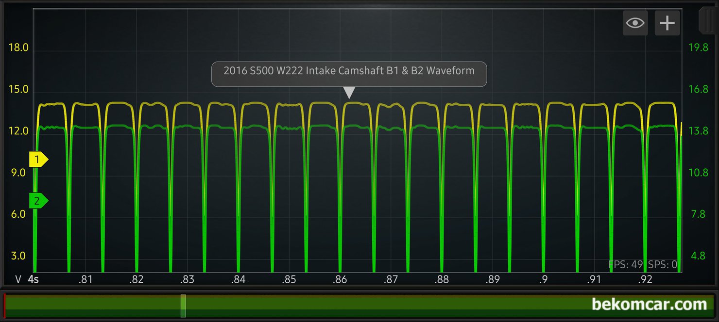The width and height of the screenshot is (719, 322).
Task: Click the green 4.8 voltage scale label
Action: pyautogui.click(x=698, y=256)
